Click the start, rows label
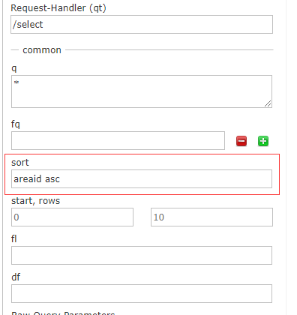This screenshot has width=297, height=315. coord(36,201)
